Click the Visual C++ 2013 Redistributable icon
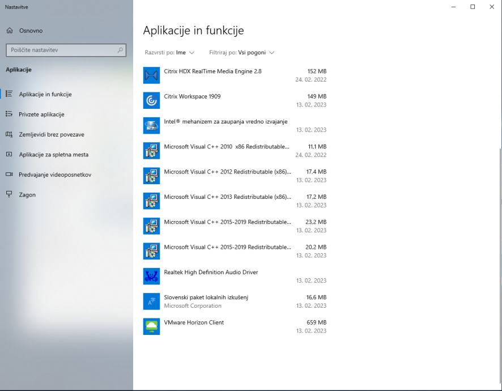This screenshot has width=502, height=391. [x=151, y=201]
